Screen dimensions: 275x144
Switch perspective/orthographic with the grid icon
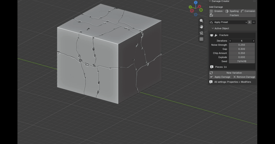coord(201,39)
